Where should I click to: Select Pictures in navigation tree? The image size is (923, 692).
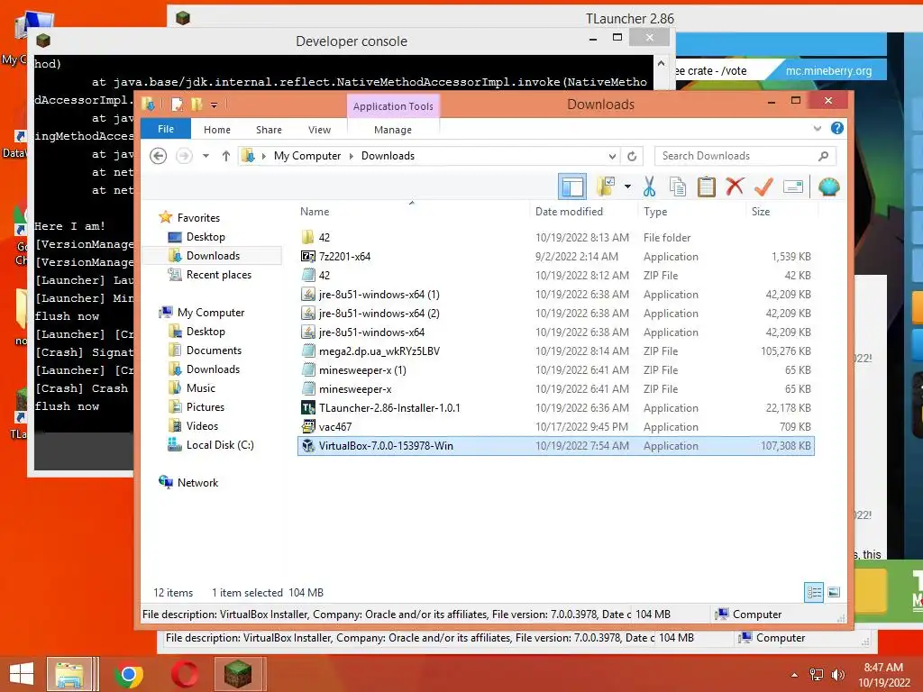coord(205,406)
